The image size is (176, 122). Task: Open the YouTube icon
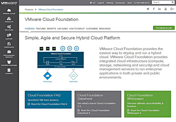(165, 9)
